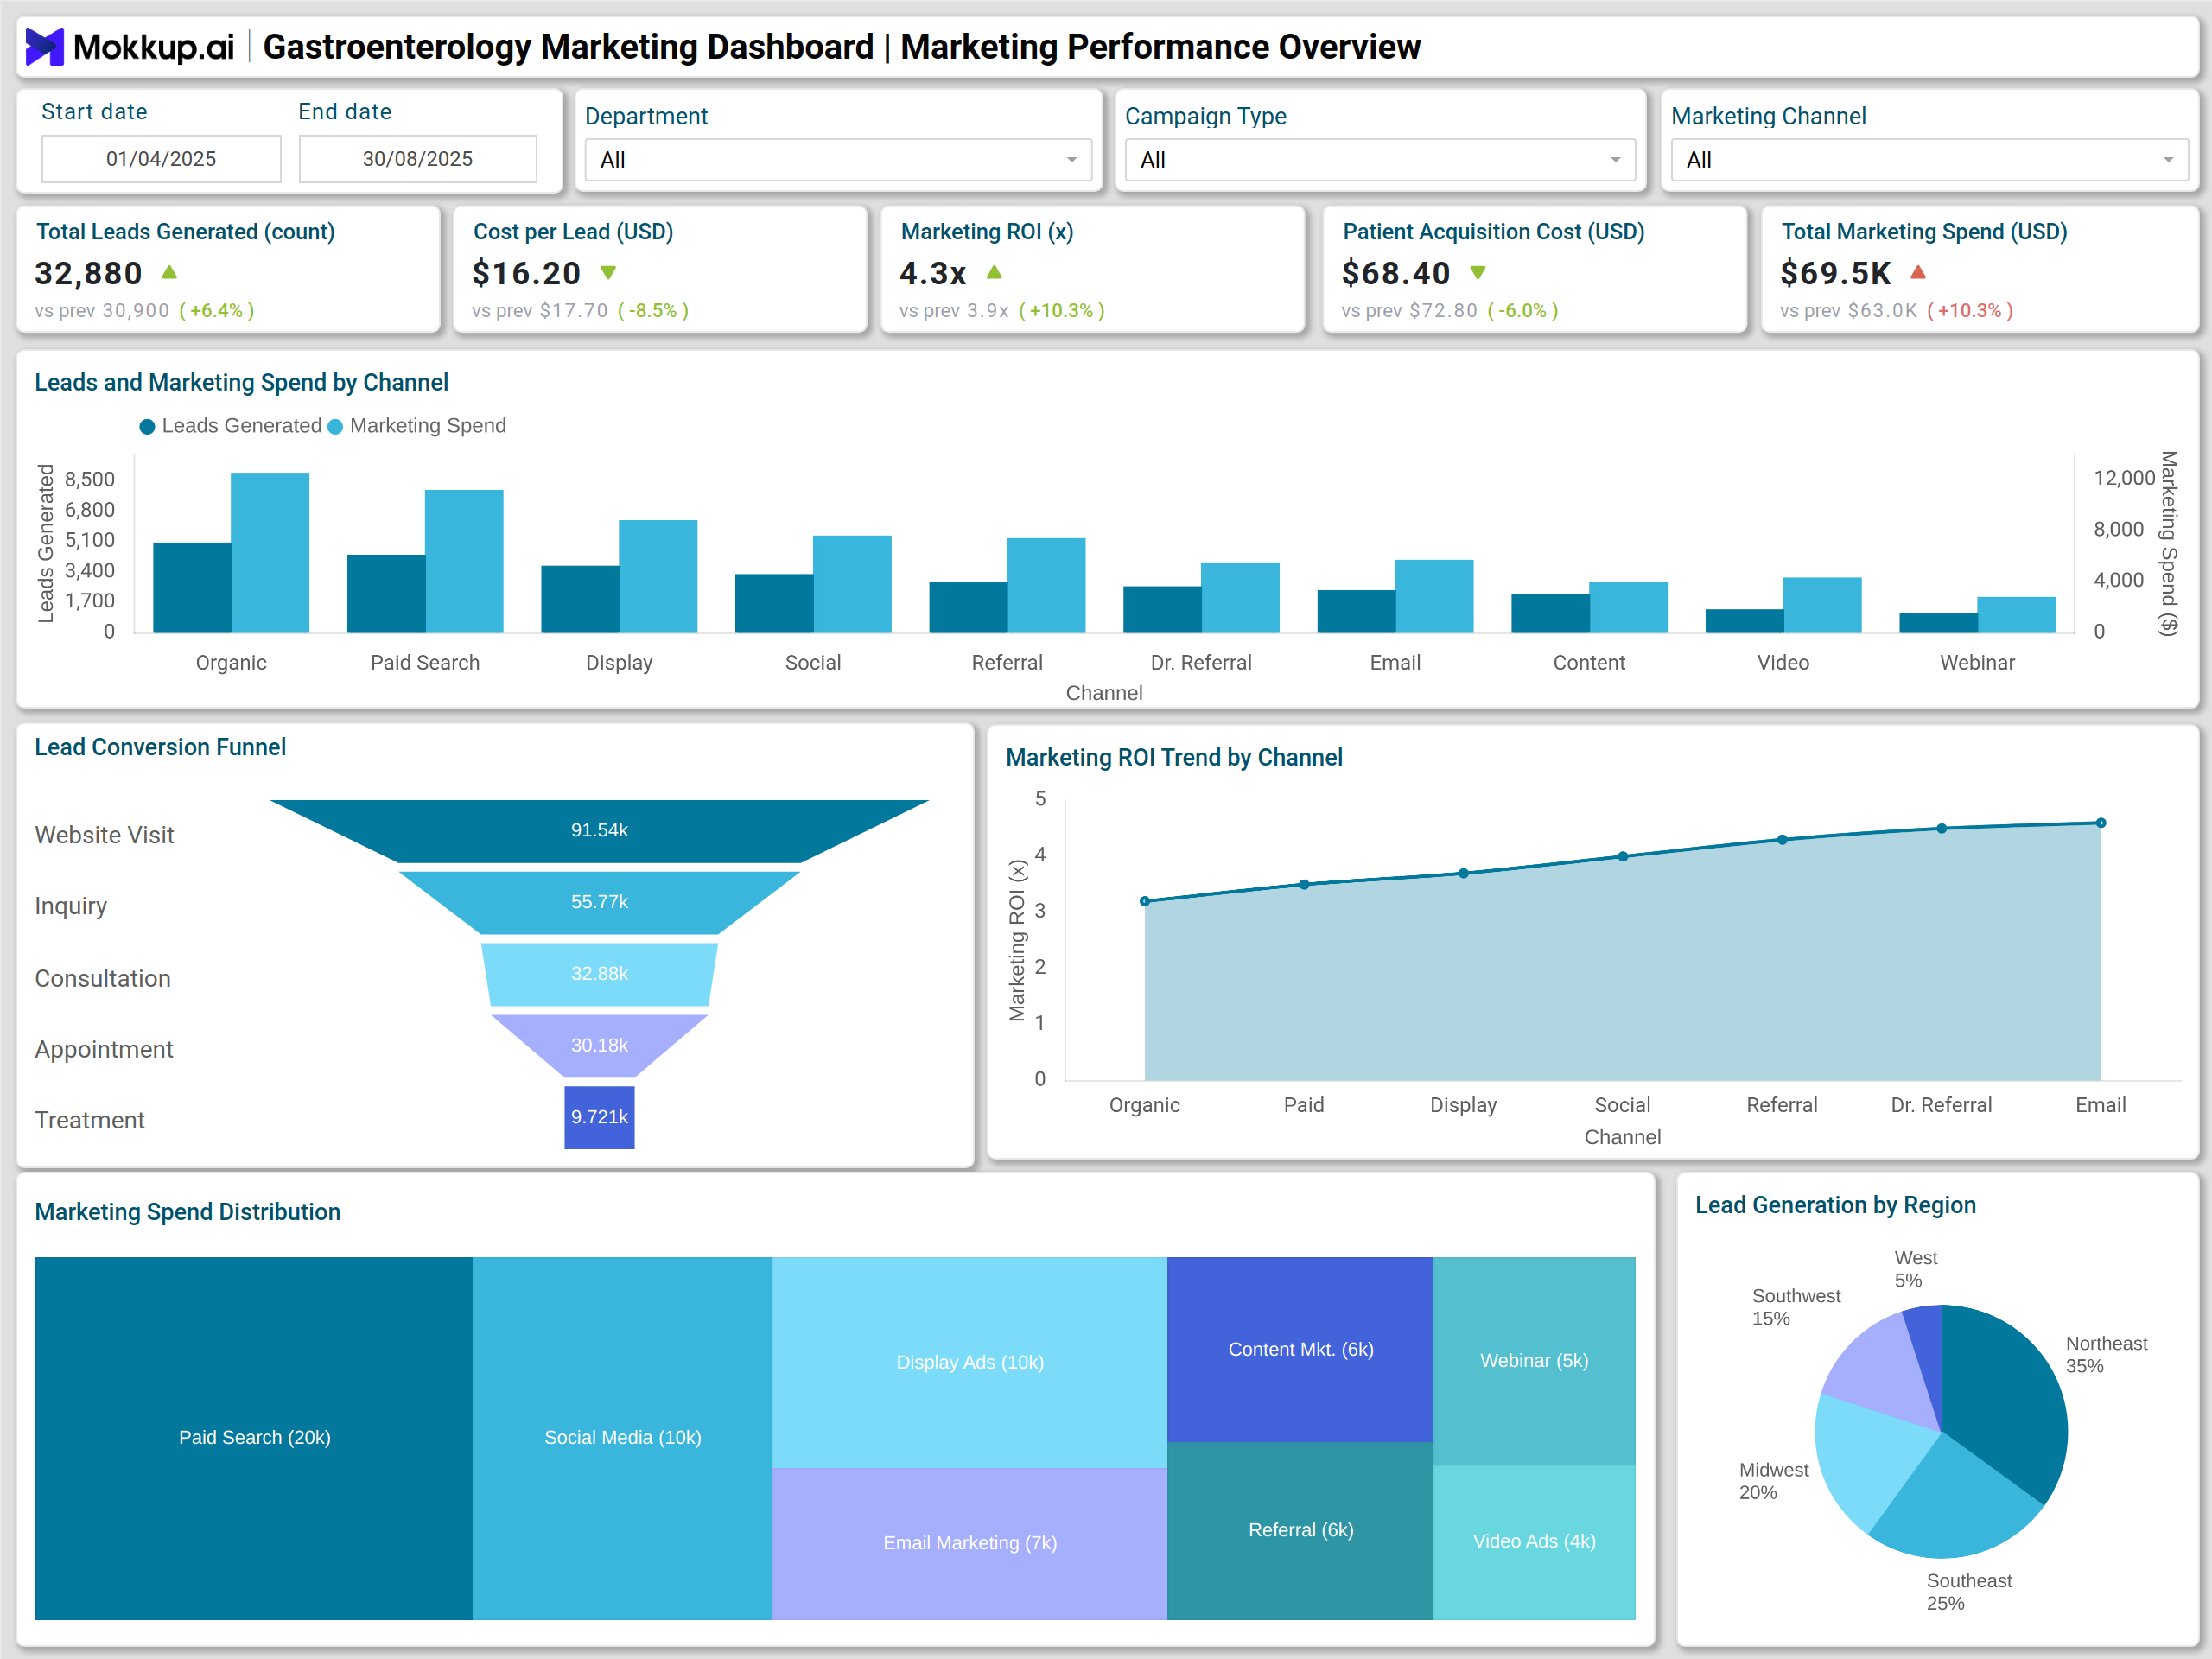Click the Lead Conversion Funnel title

(x=160, y=747)
